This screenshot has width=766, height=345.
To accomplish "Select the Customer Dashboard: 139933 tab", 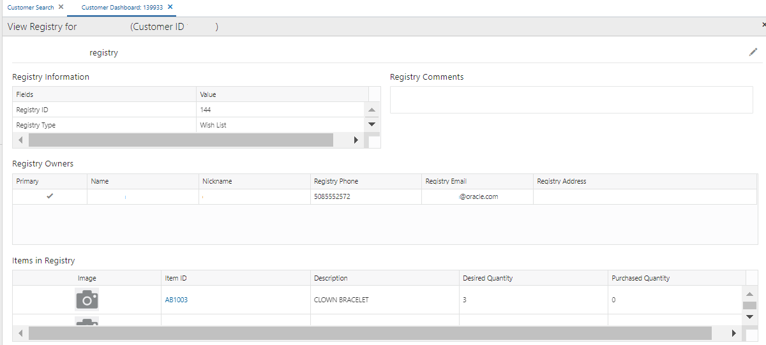I will point(123,7).
